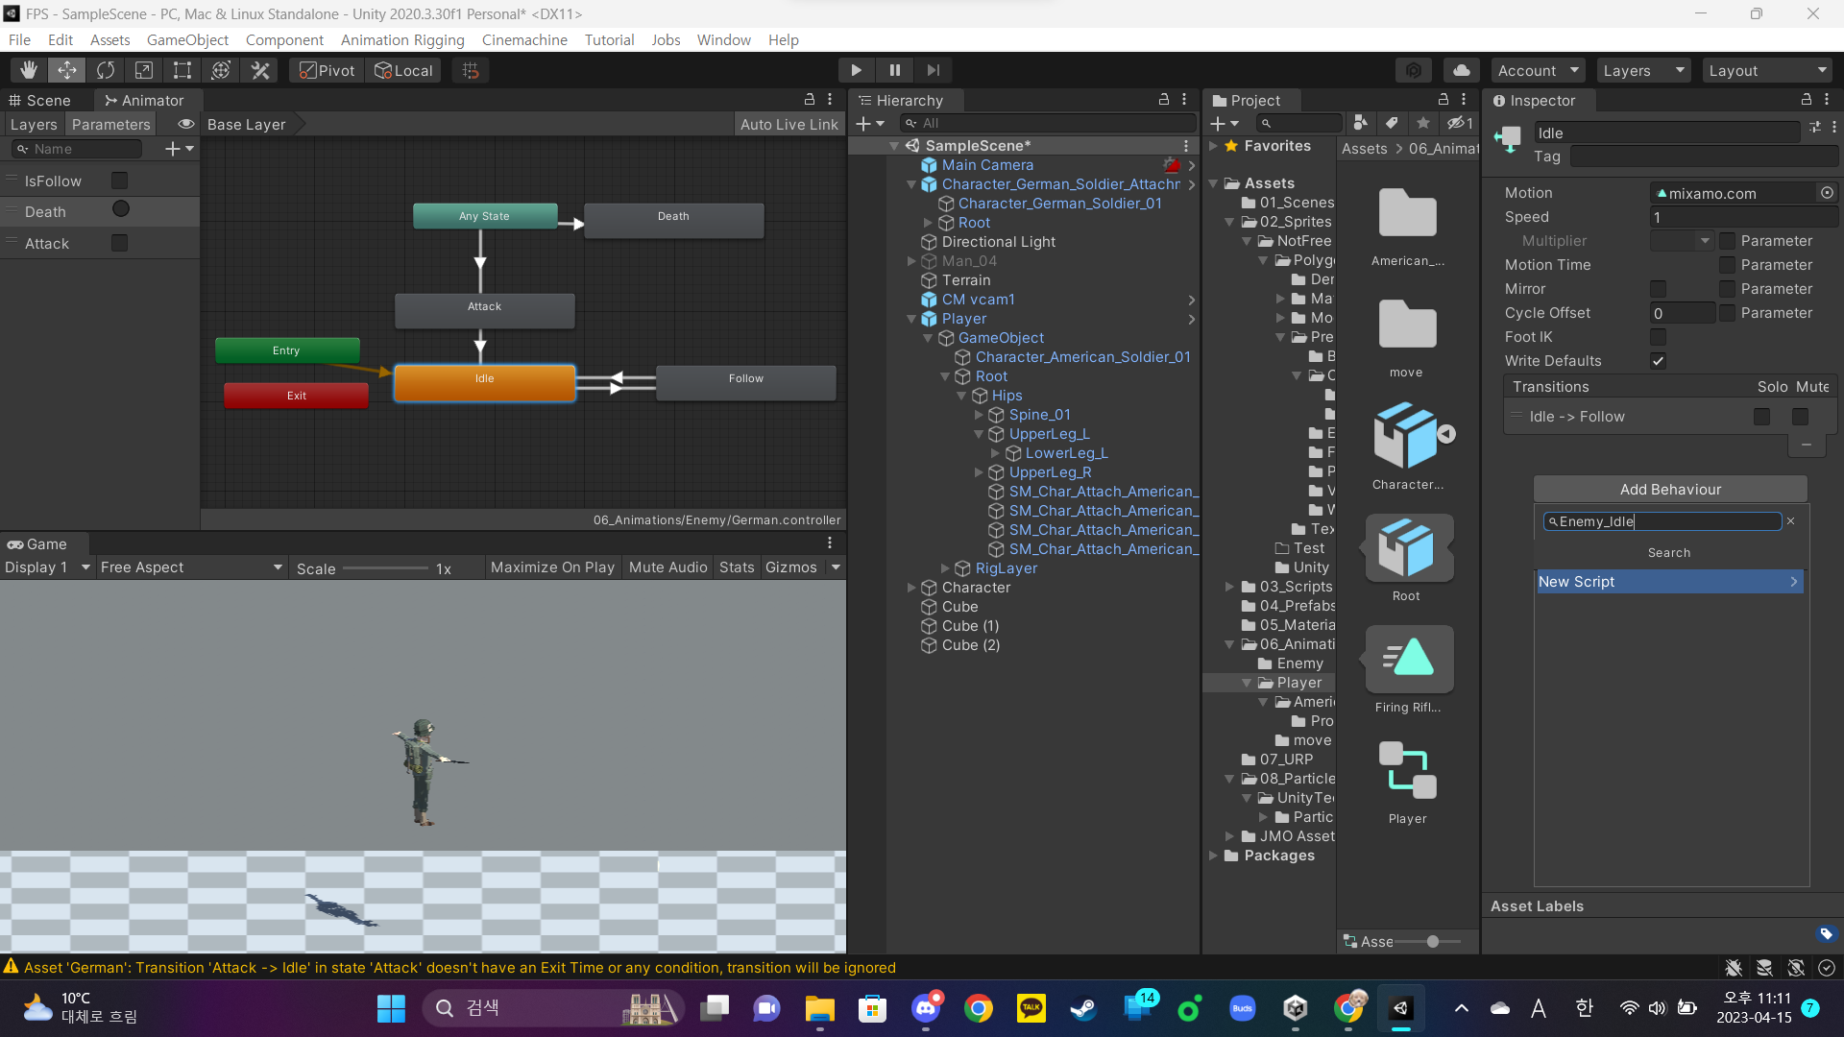Open Discord from the taskbar
The image size is (1844, 1037).
pyautogui.click(x=926, y=1008)
